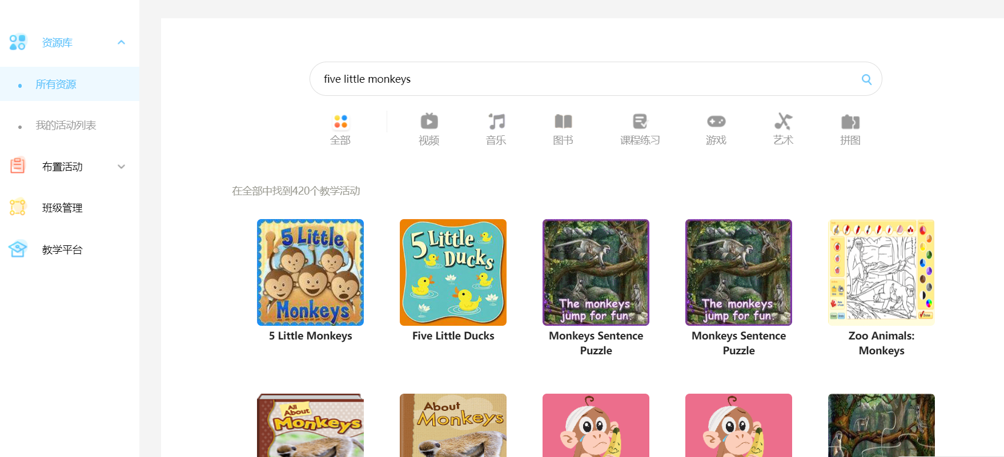The image size is (1004, 457).
Task: Click the 布置活动 clipboard icon
Action: coord(18,166)
